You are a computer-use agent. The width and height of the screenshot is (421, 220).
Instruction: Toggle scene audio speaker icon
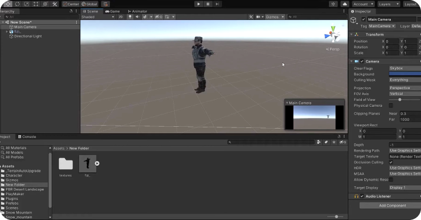[138, 17]
